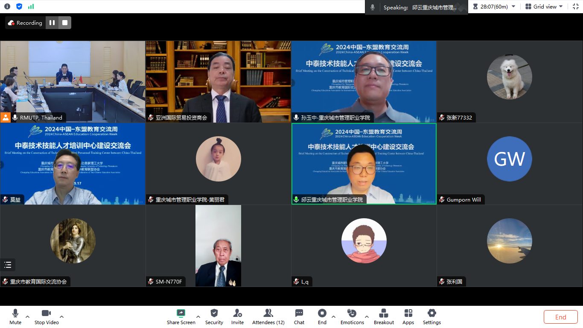Click the red End meeting button
The height and width of the screenshot is (328, 583).
tap(560, 317)
